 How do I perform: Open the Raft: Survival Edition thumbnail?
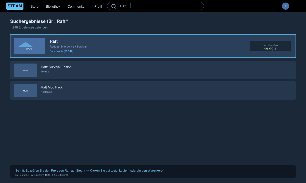25,70
